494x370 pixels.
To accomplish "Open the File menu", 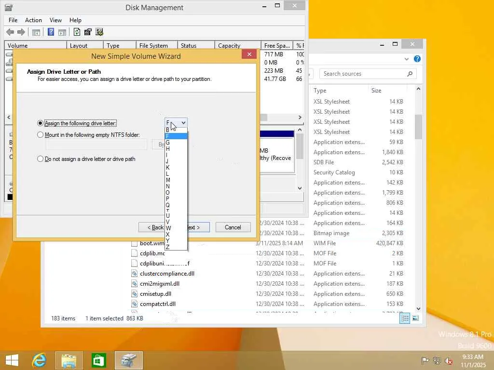I will pos(13,20).
